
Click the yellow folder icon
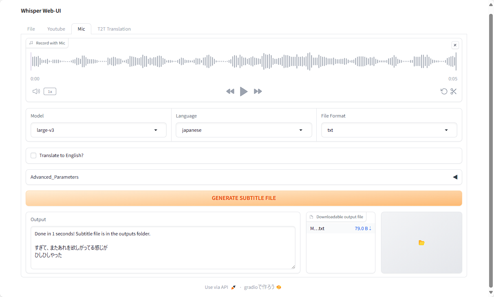click(x=421, y=243)
